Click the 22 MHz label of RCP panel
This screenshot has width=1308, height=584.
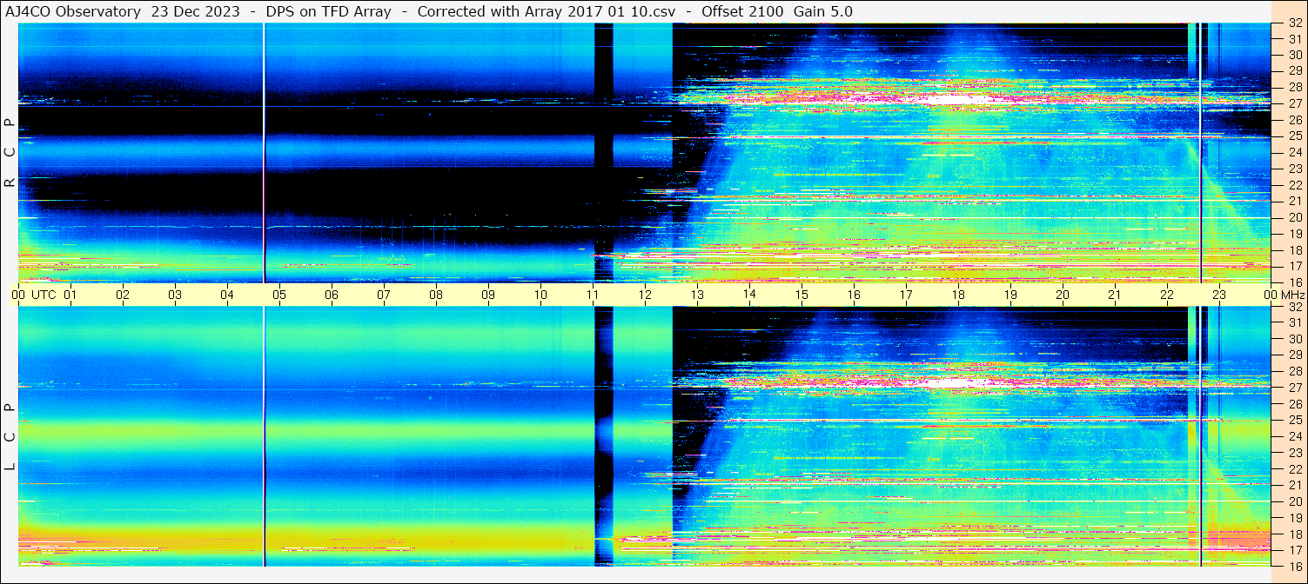[x=1294, y=185]
